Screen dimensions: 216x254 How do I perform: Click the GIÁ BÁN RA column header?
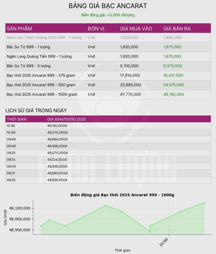(x=177, y=29)
